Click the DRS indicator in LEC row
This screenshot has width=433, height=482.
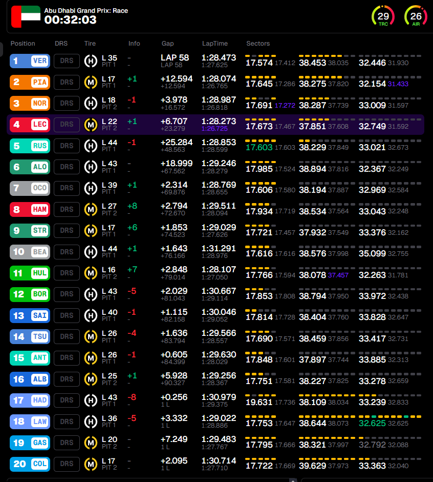(67, 125)
